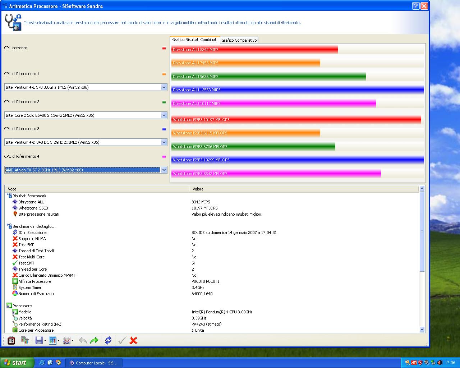
Task: Click the System Timer hourglass icon
Action: 15,287
